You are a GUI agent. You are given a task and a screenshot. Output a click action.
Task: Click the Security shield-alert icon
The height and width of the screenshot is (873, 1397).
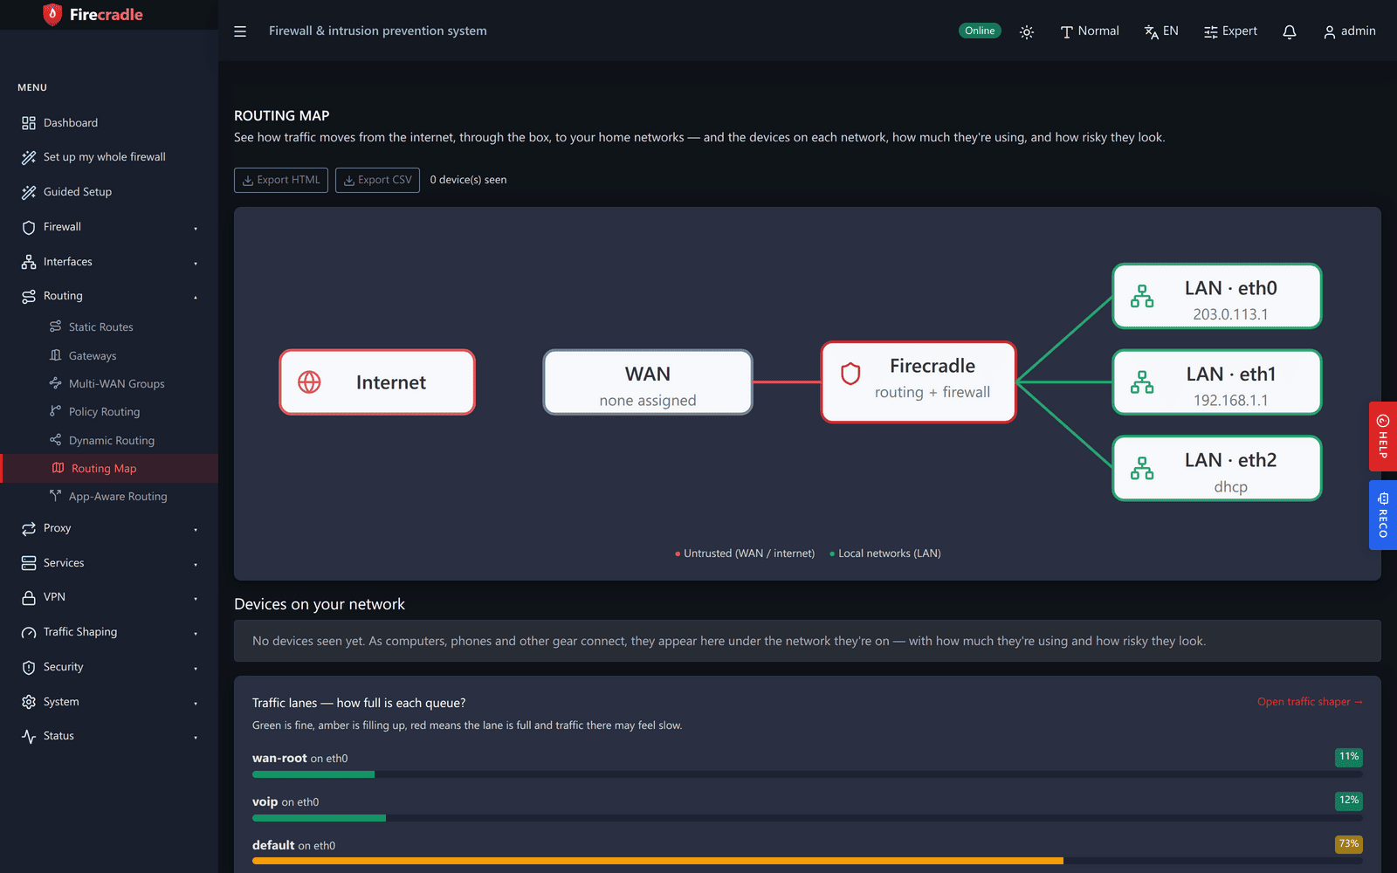[x=29, y=667]
